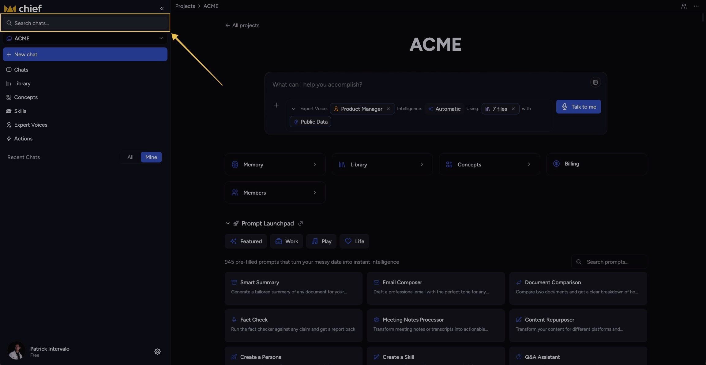Expand the Members card chevron
The image size is (706, 365).
coord(314,193)
